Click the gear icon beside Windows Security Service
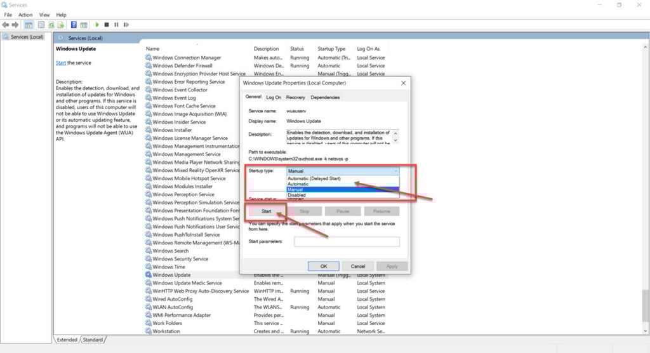650x353 pixels. coord(149,258)
